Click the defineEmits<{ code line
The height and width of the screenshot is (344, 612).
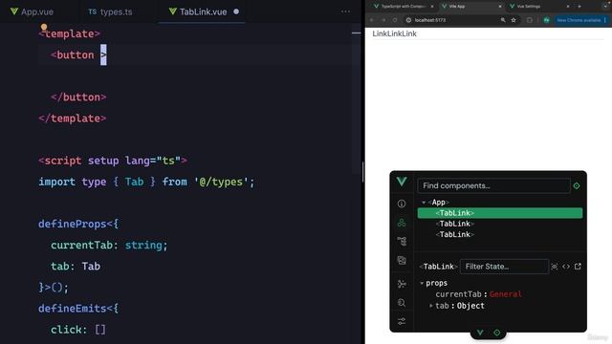(x=78, y=308)
